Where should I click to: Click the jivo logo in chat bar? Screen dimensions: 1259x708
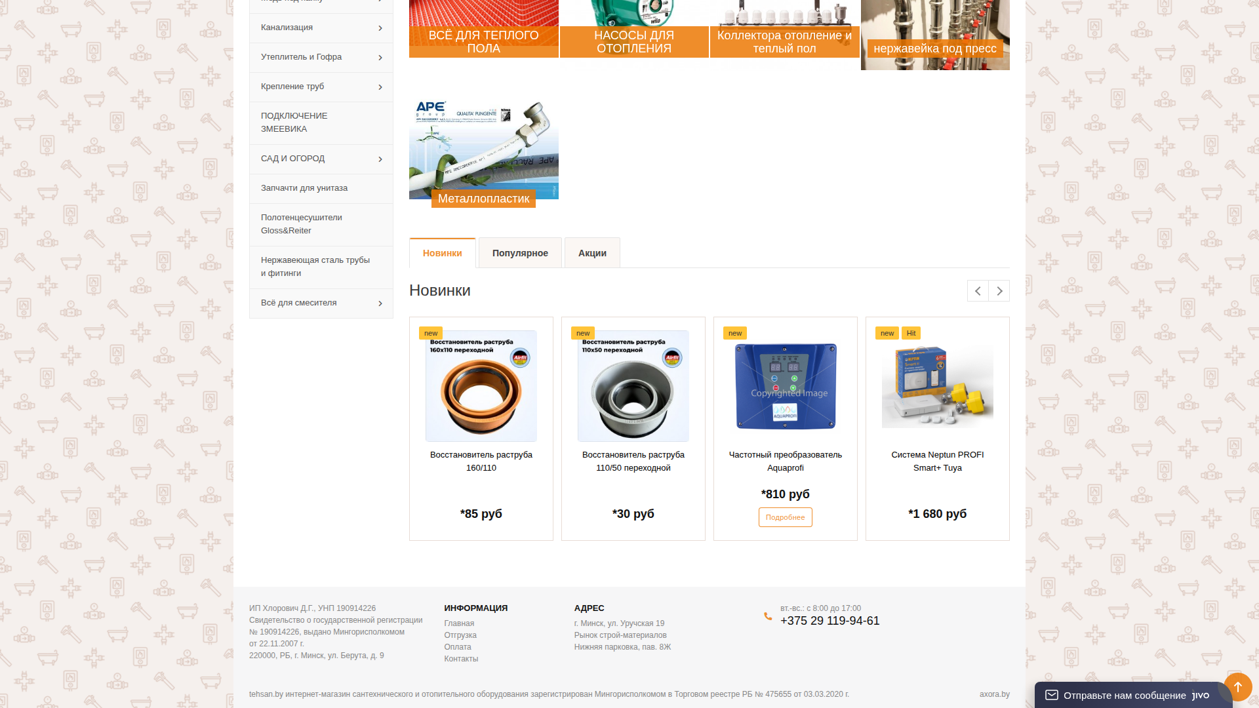(x=1201, y=696)
